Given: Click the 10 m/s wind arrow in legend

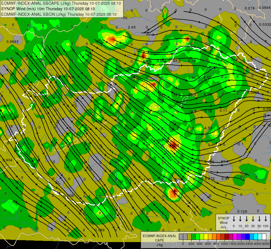Looking at the screenshot, I should point(240,219).
